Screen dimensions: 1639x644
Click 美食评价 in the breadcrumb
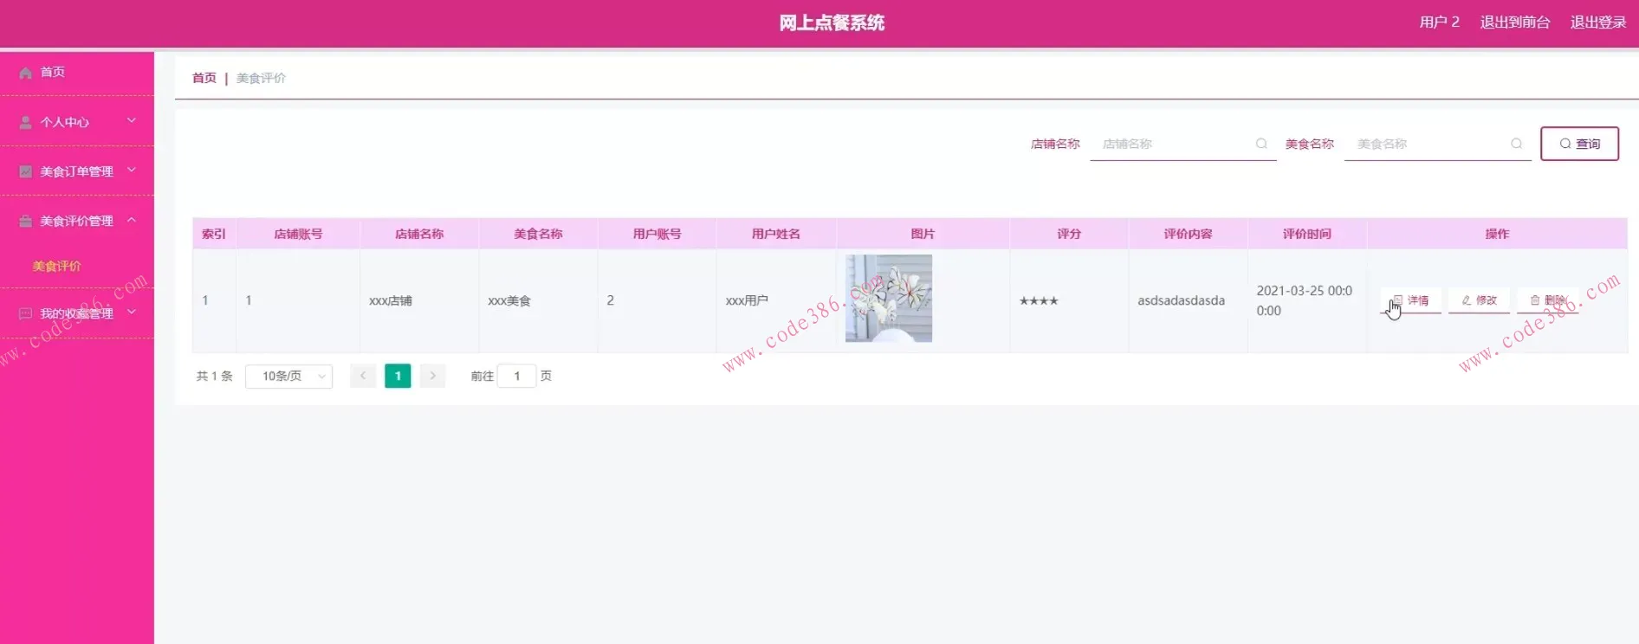pyautogui.click(x=261, y=78)
